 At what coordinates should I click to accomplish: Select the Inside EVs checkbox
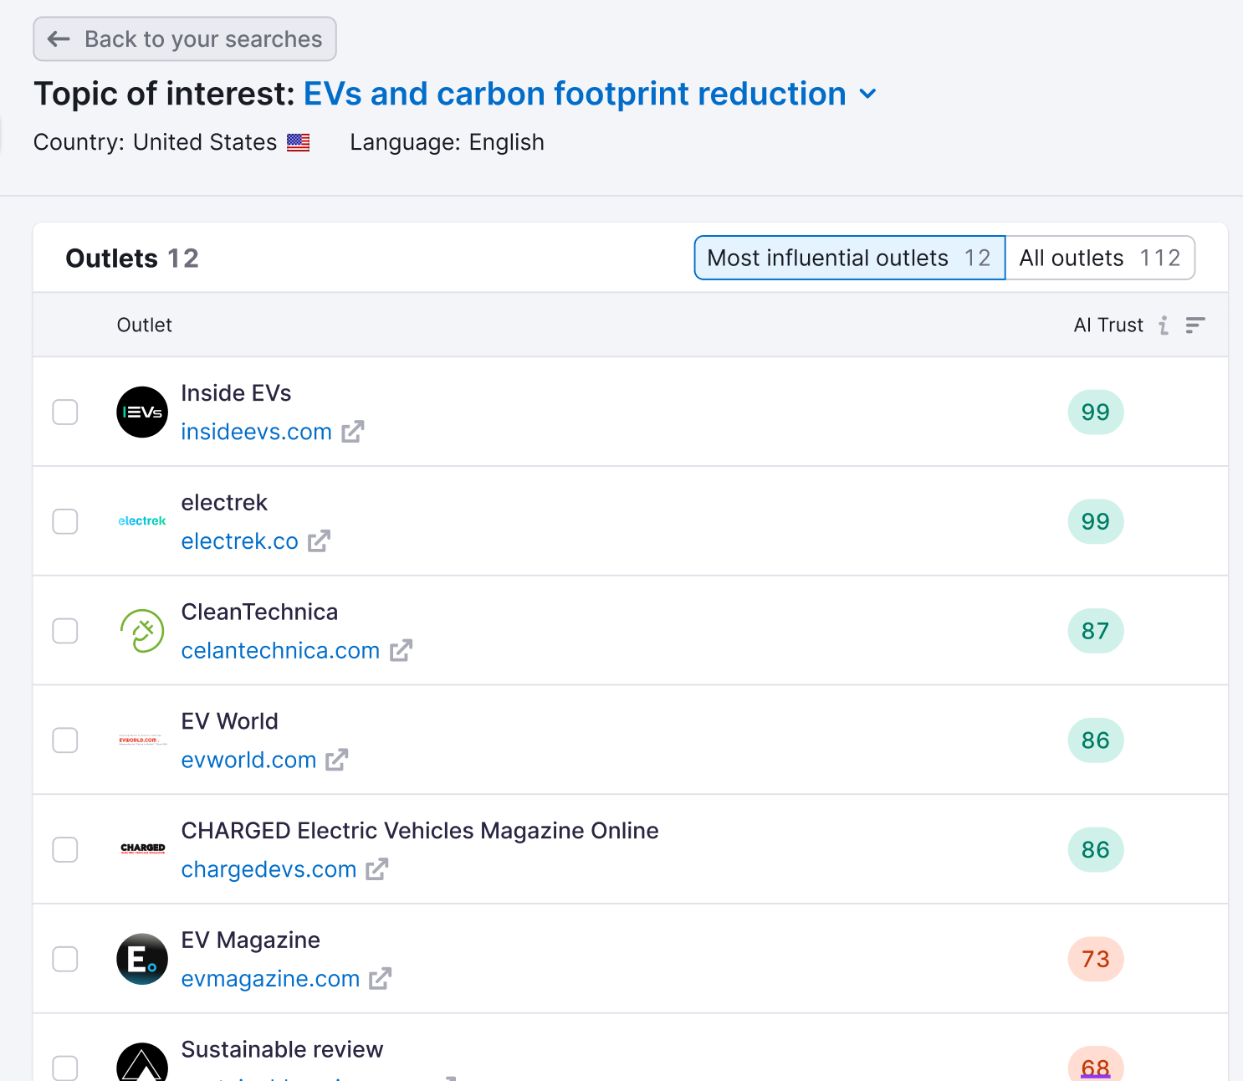(x=65, y=412)
